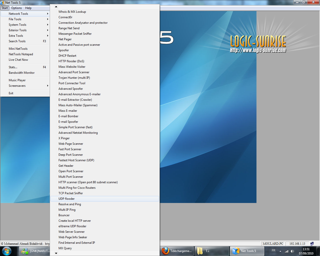Click the volume speaker tray icon

click(x=292, y=251)
